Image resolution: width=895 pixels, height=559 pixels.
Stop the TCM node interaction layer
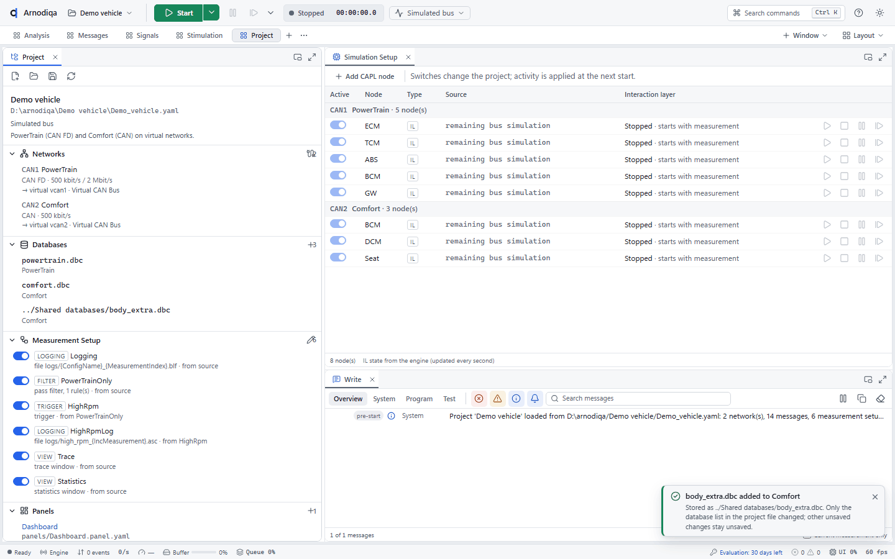[x=845, y=143]
